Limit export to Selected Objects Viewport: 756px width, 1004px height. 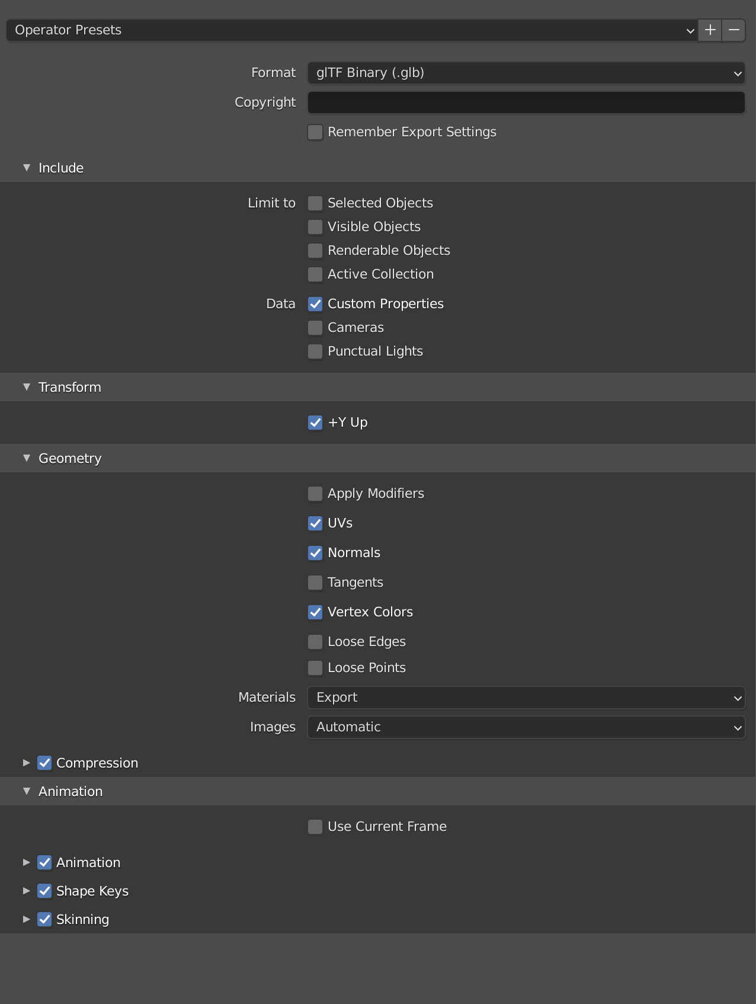[315, 203]
